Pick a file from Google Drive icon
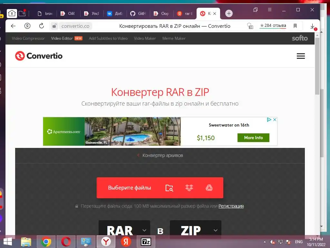This screenshot has width=330, height=248. coord(209,188)
